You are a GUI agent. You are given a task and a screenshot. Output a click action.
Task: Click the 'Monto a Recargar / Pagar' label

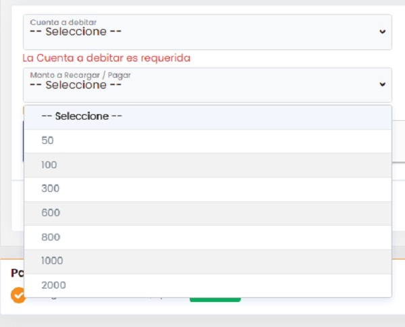80,75
